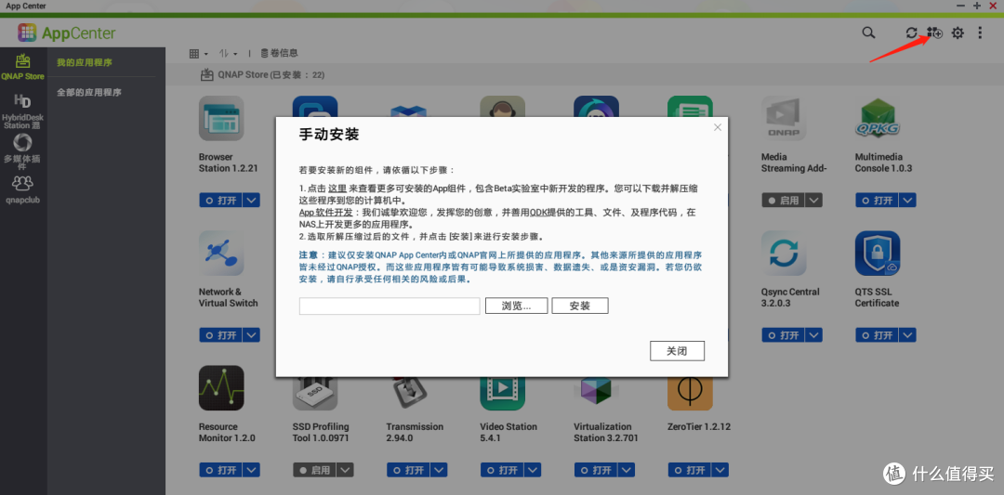Click the file path input field

[x=390, y=306]
